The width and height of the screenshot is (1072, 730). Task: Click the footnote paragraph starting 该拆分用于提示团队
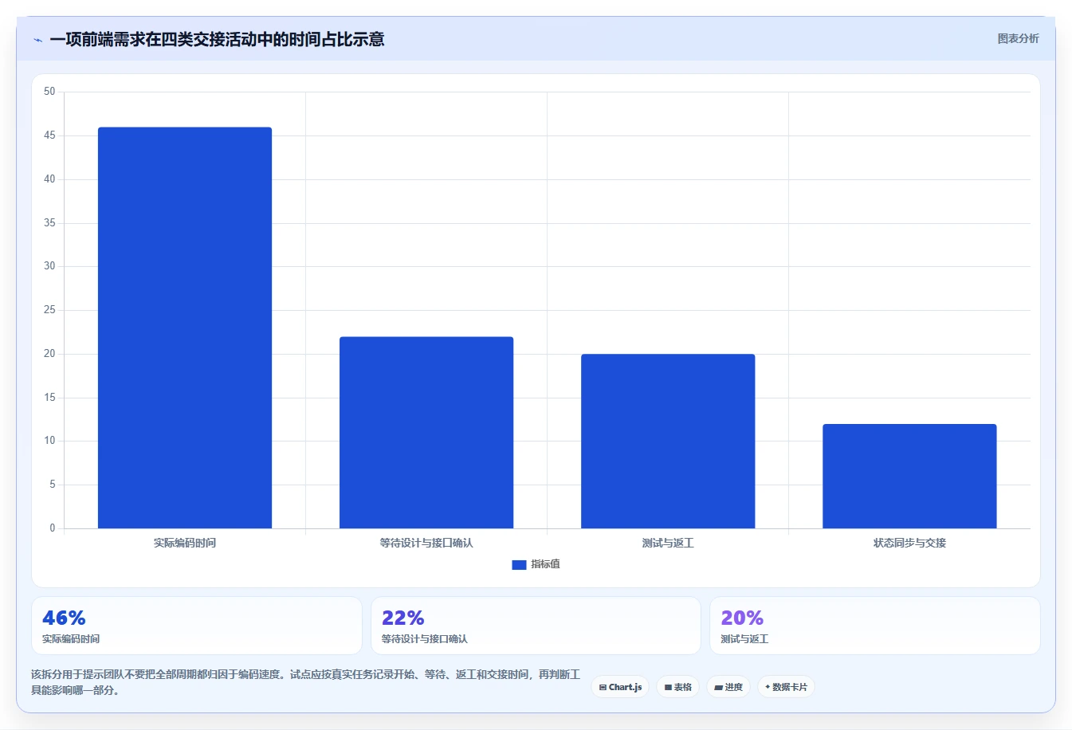click(306, 682)
